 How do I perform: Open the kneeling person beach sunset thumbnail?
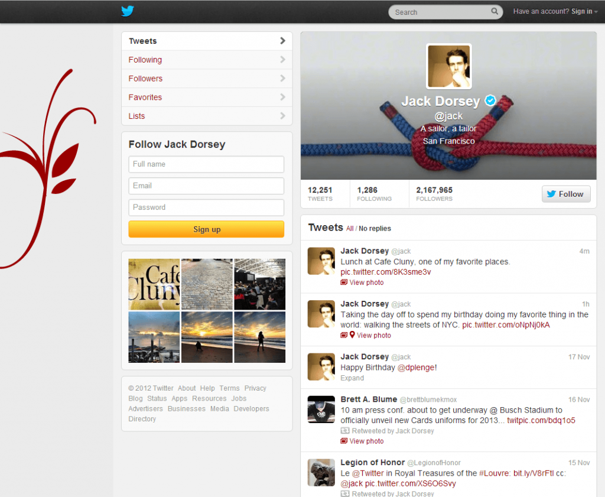(x=207, y=337)
